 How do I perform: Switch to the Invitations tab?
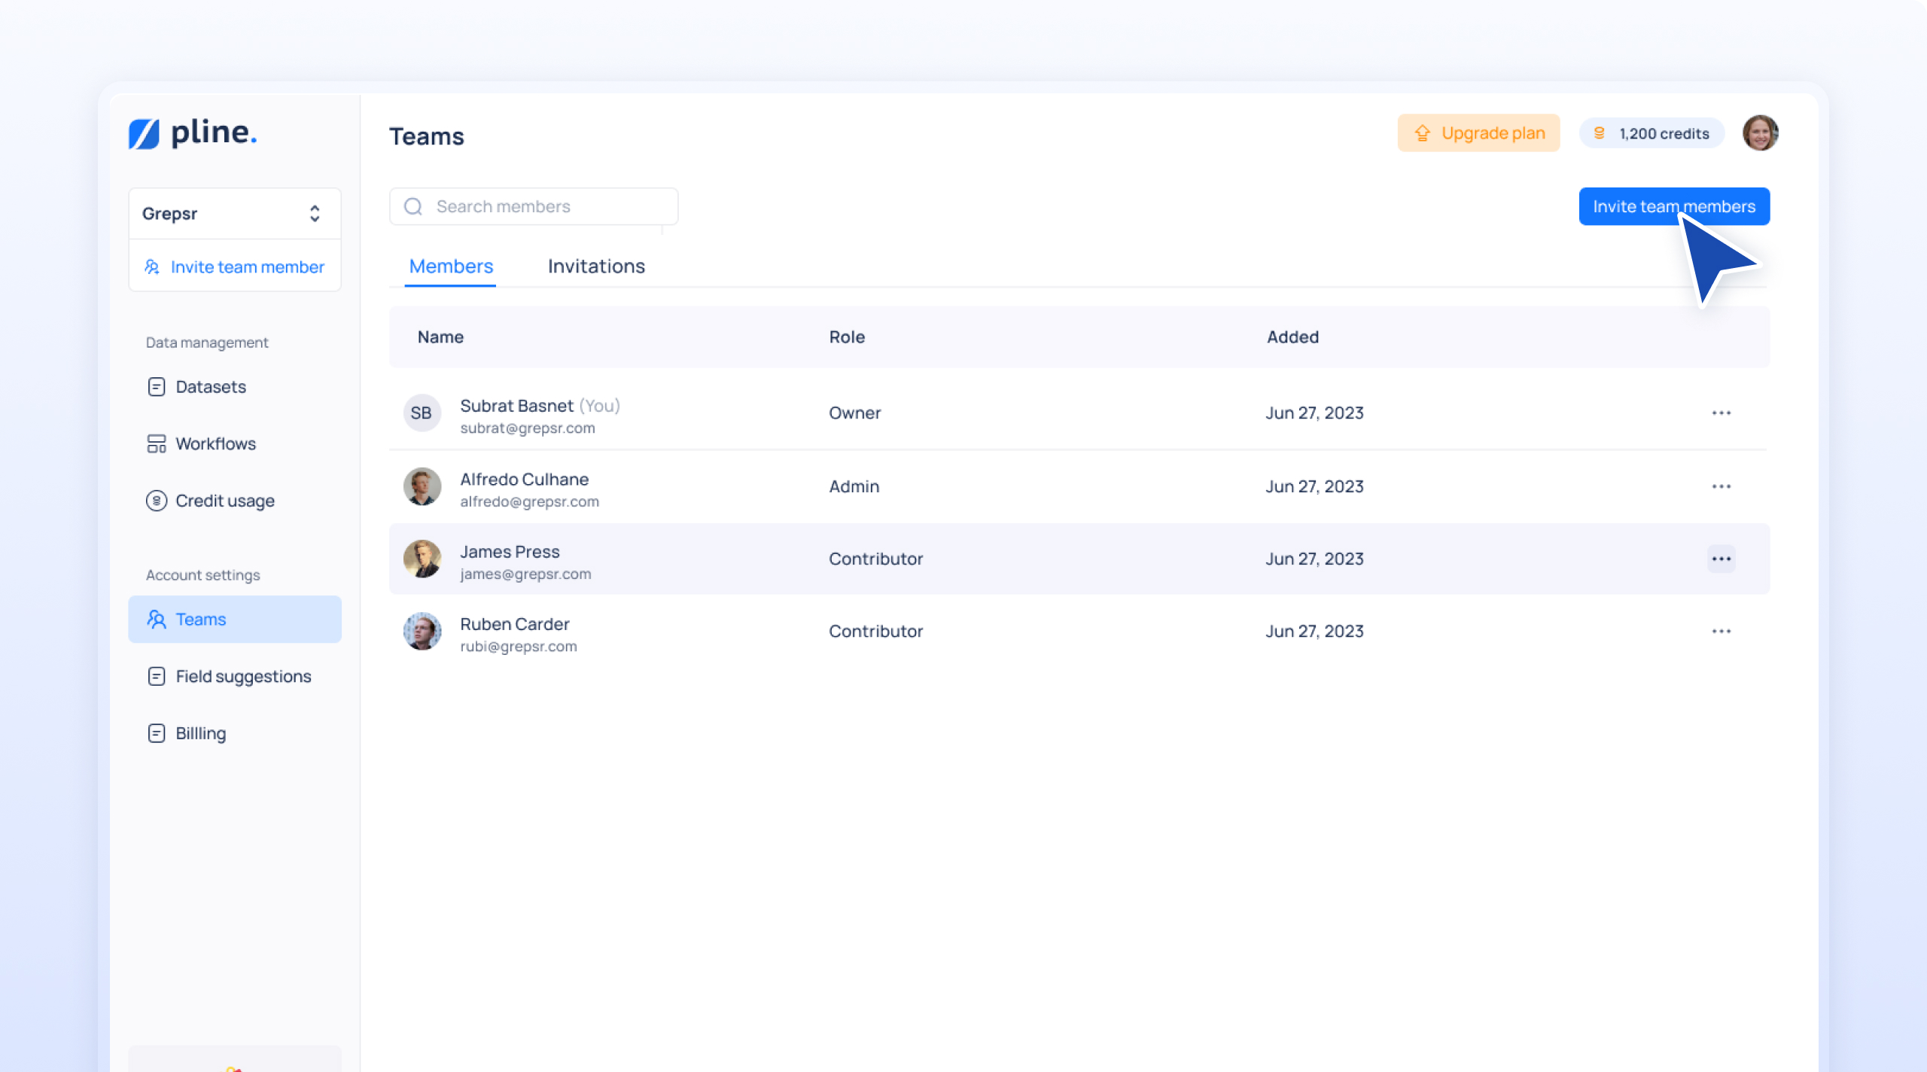point(596,266)
